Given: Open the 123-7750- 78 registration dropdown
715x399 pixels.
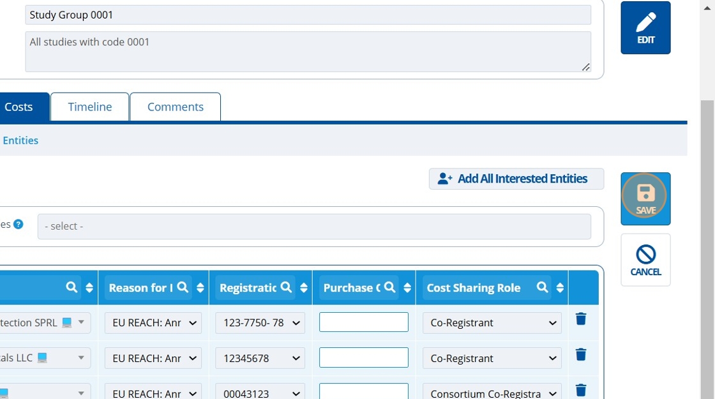Looking at the screenshot, I should (x=260, y=323).
